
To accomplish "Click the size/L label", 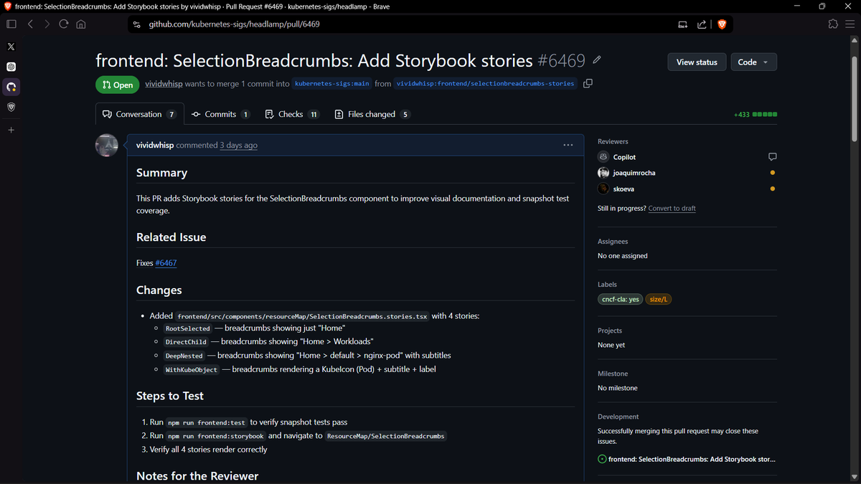I will (x=659, y=299).
